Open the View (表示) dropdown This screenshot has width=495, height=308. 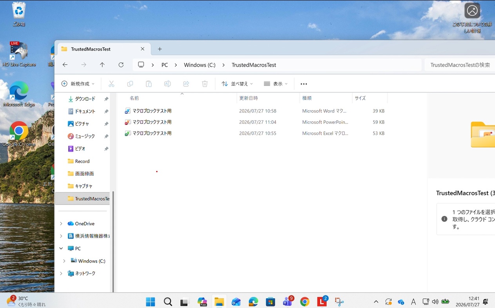276,84
